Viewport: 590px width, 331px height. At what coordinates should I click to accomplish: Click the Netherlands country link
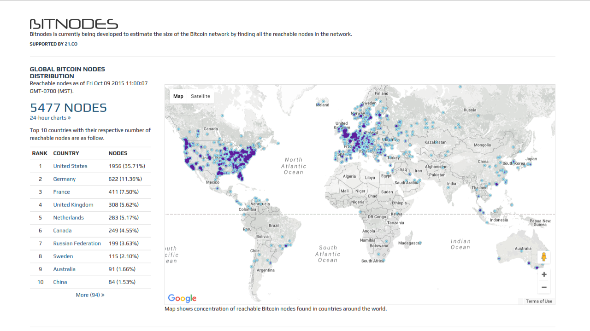point(68,218)
